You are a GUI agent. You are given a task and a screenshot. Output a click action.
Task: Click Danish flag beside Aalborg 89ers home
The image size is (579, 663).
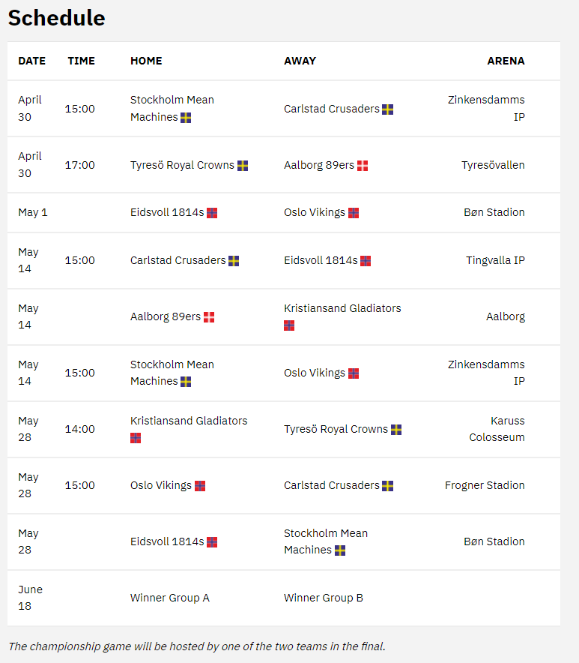pos(209,317)
